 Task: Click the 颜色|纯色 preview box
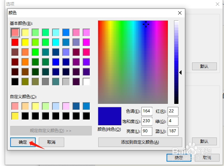[110, 116]
